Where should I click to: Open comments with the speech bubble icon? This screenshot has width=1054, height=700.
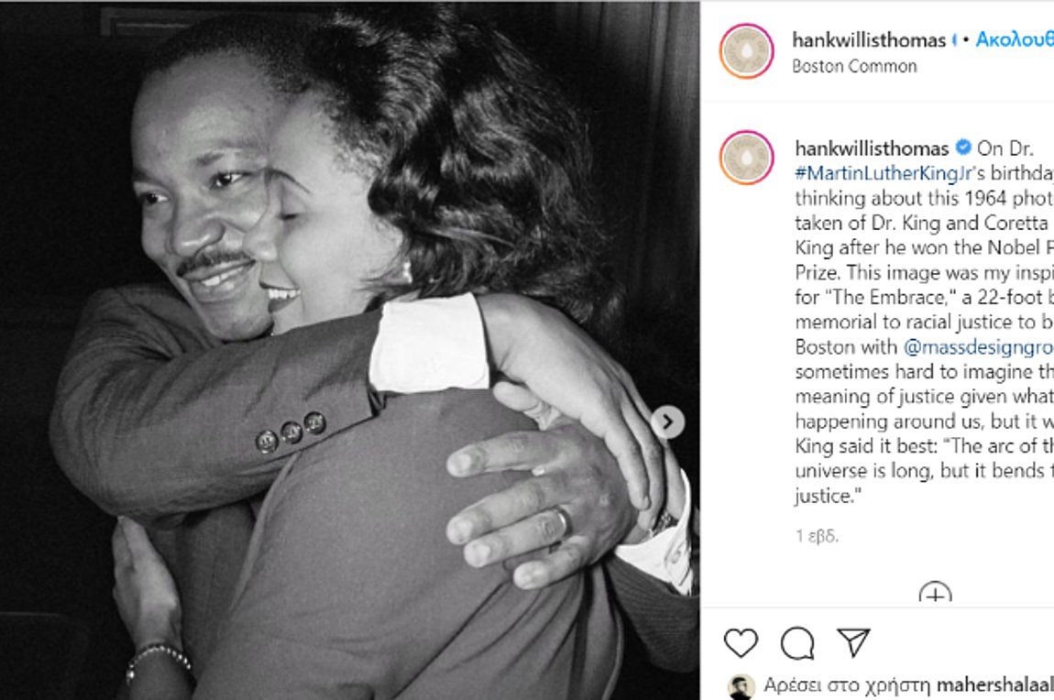pos(797,643)
